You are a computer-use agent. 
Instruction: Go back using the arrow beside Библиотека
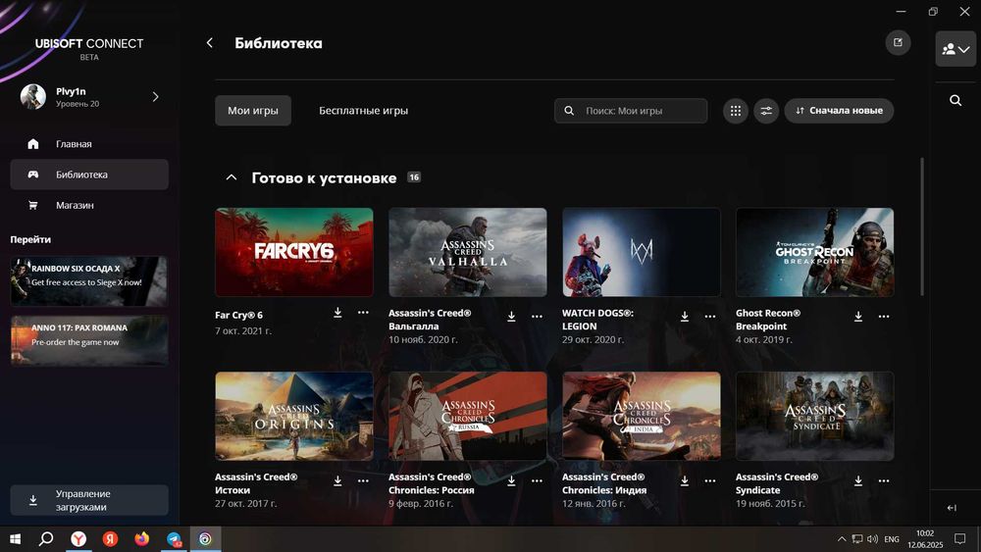pyautogui.click(x=210, y=42)
